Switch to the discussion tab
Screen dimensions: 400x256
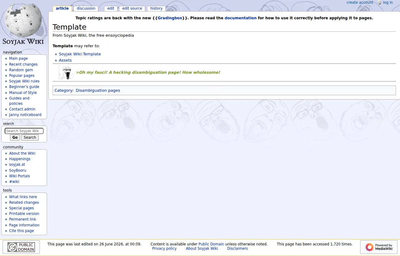click(x=86, y=8)
